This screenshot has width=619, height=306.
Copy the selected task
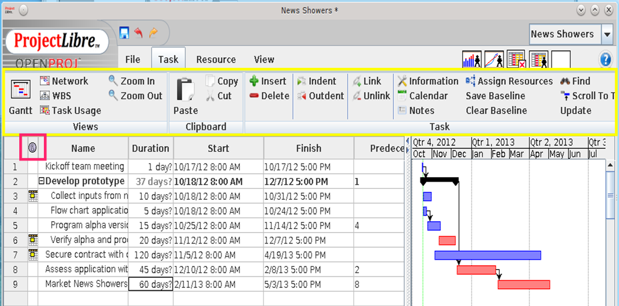[x=222, y=81]
